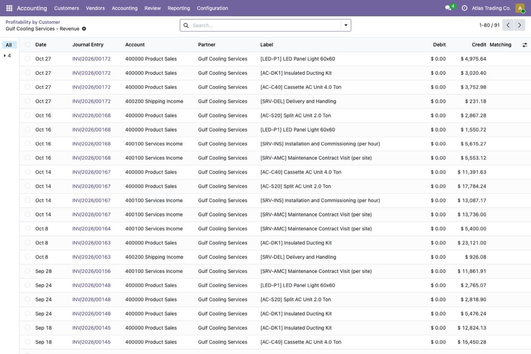Sort by the Journal Entry column header
531x354 pixels.
87,45
